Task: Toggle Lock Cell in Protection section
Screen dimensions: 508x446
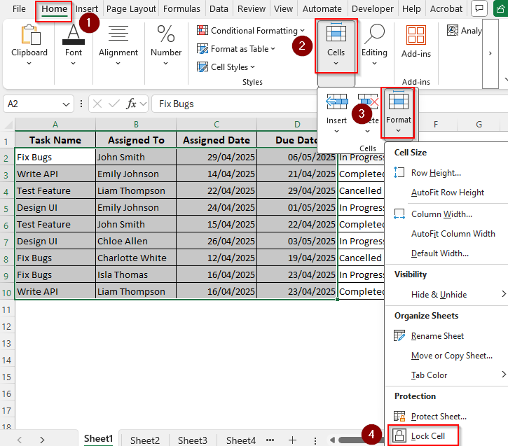Action: [424, 436]
